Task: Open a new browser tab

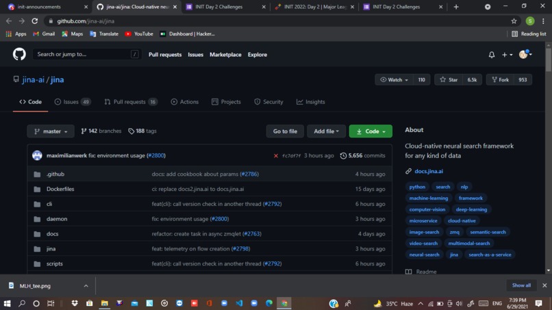Action: click(x=456, y=7)
